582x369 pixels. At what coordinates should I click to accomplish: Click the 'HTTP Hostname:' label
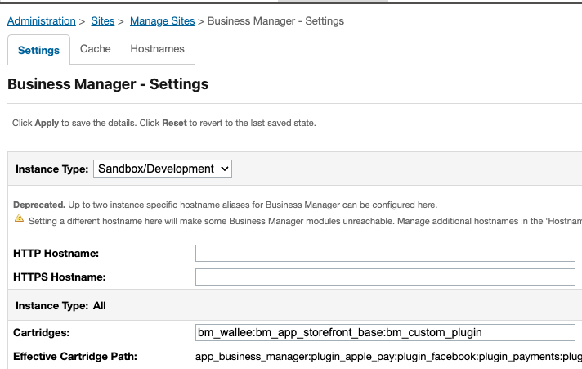(x=56, y=254)
